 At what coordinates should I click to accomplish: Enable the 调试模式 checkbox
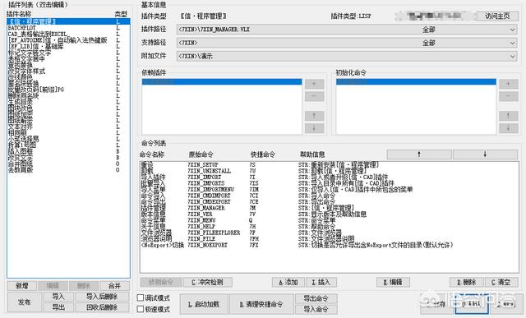(x=141, y=297)
